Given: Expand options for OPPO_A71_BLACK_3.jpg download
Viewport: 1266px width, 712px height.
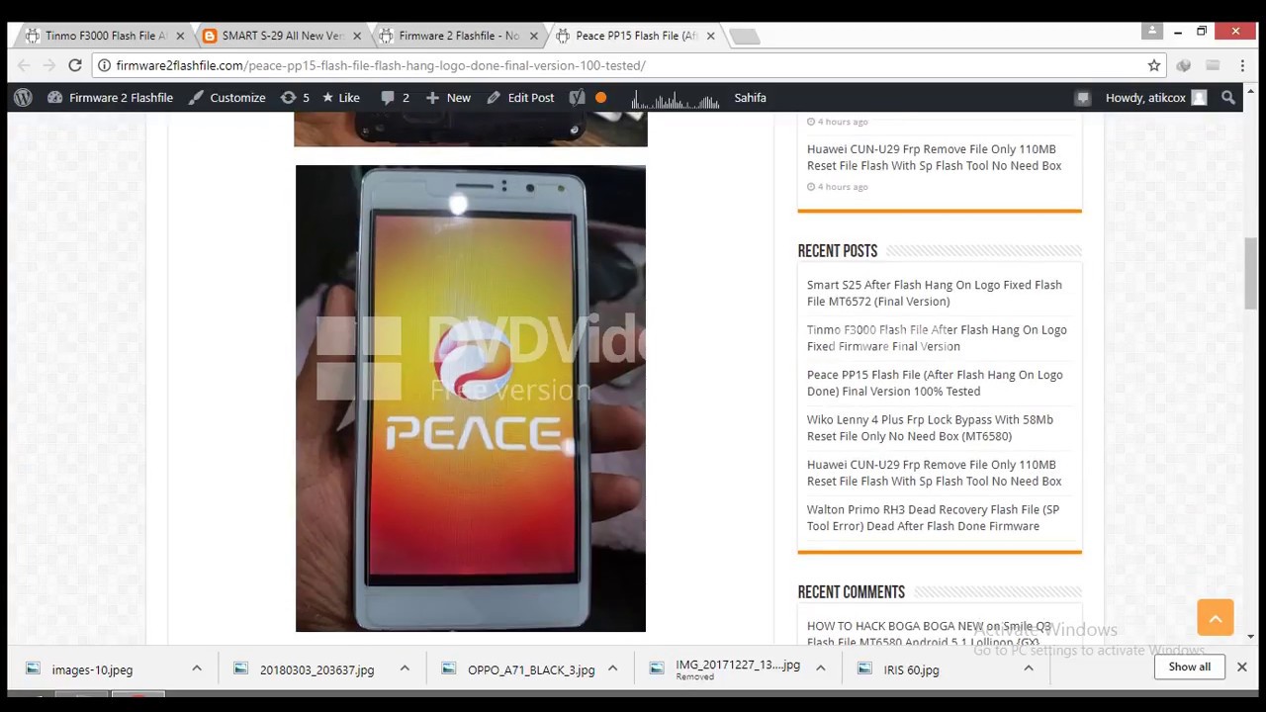Looking at the screenshot, I should (612, 668).
